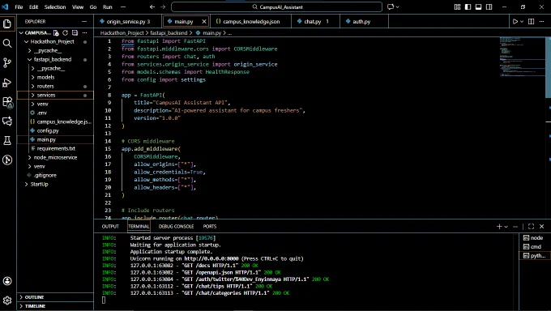The height and width of the screenshot is (311, 551).
Task: Run Python file with play button
Action: coord(515,21)
